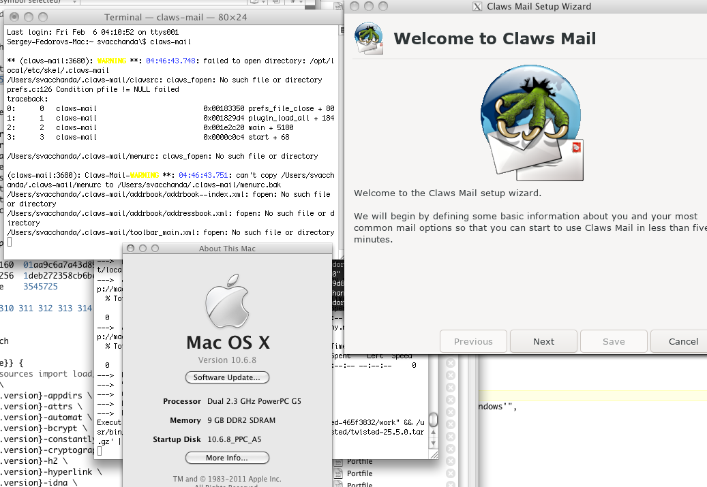This screenshot has height=487, width=707.
Task: Click the Terminal — claws-mail title bar
Action: tap(175, 17)
